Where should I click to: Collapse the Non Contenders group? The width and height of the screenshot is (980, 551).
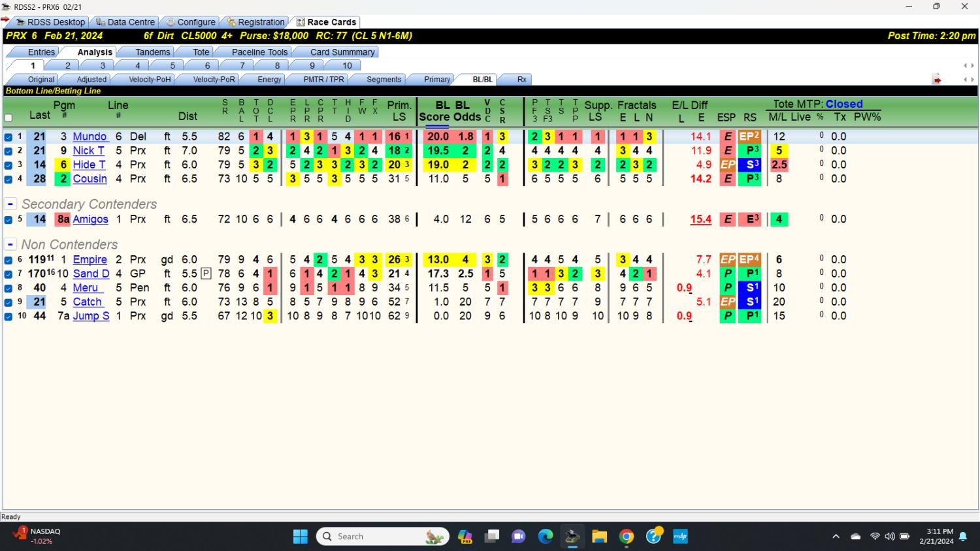pos(10,245)
